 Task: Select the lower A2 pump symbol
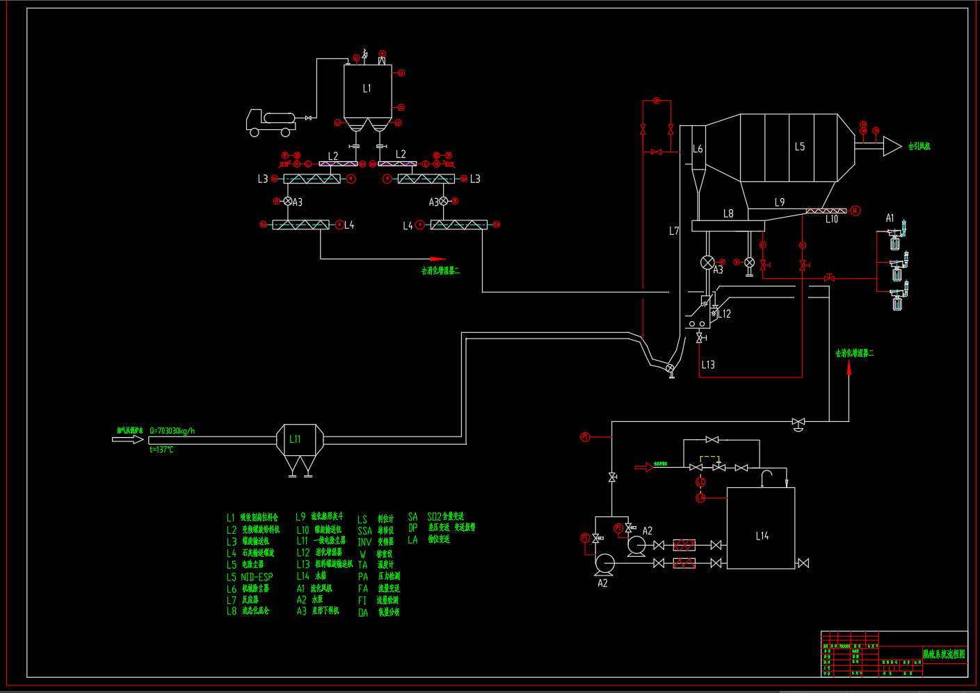604,563
